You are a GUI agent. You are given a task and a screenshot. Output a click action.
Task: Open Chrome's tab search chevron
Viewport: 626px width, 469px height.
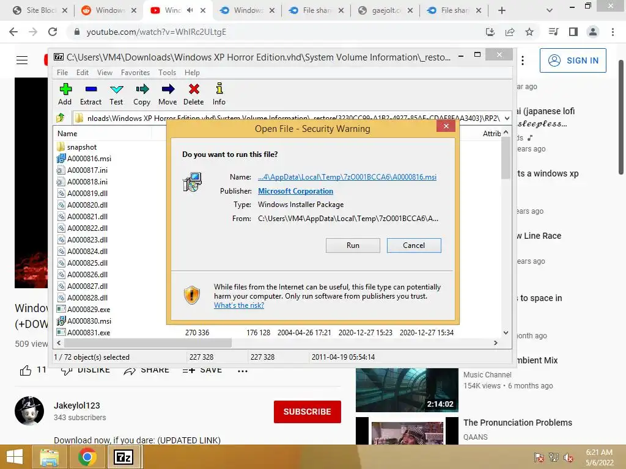click(x=550, y=10)
